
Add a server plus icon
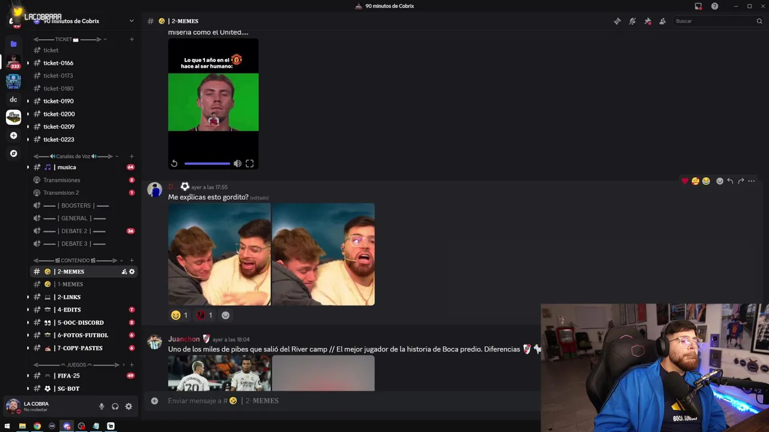[13, 136]
